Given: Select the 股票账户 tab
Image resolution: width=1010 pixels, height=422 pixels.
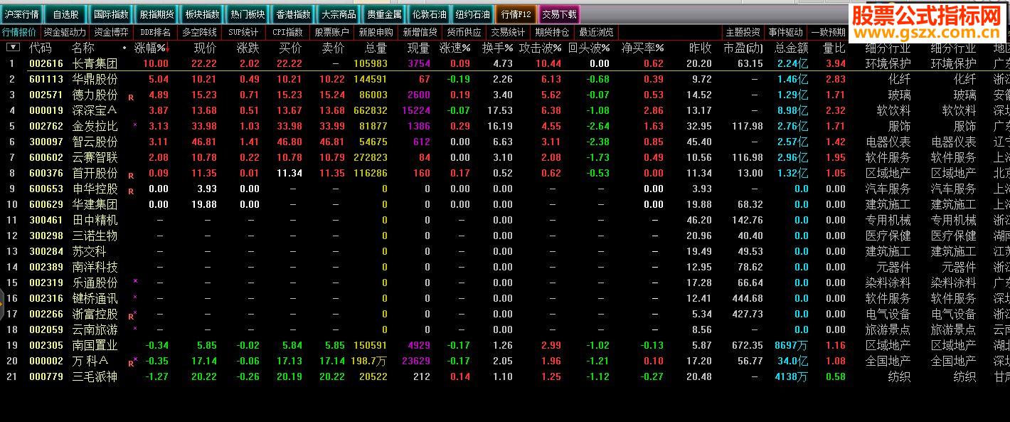Looking at the screenshot, I should [x=331, y=32].
